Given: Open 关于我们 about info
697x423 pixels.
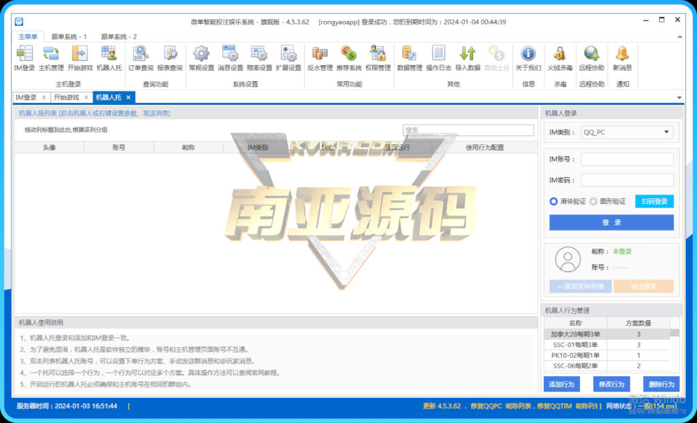Looking at the screenshot, I should tap(528, 59).
